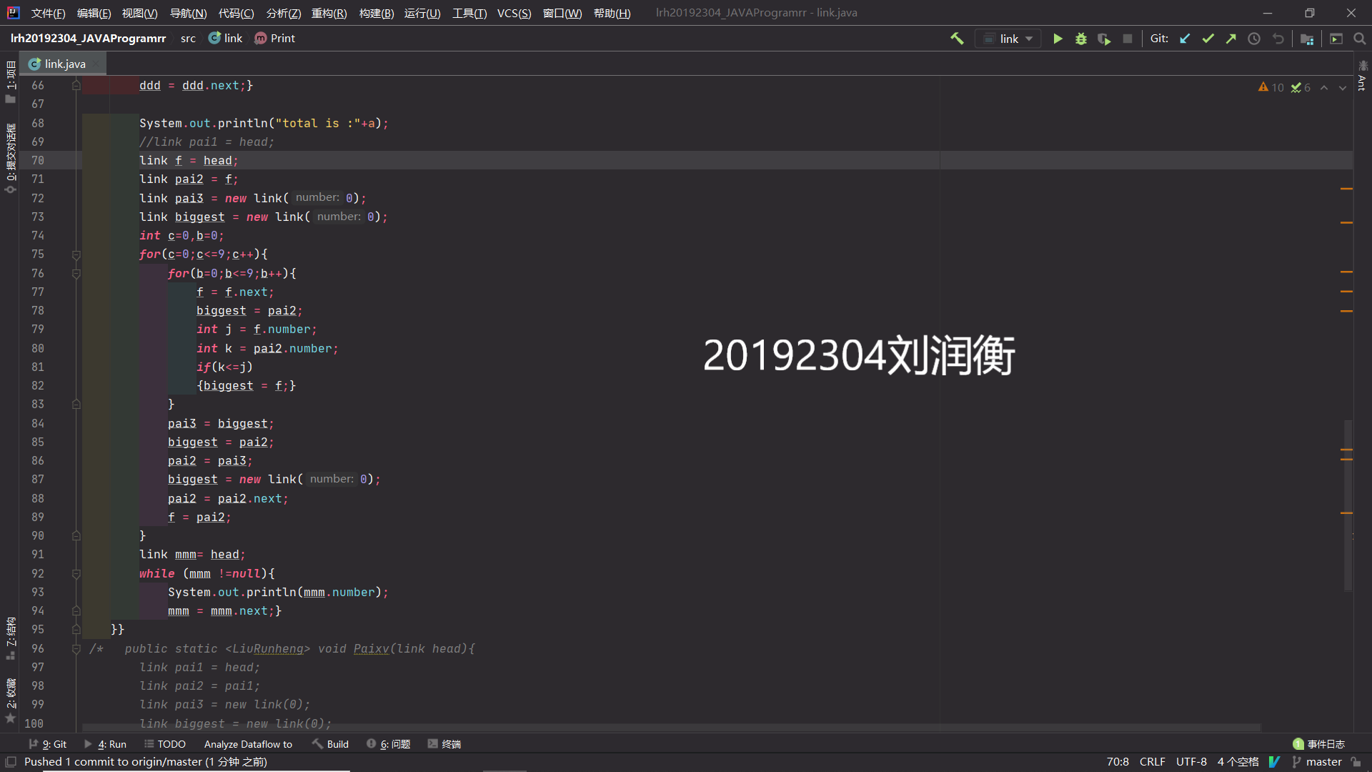Open the Build tool window at bottom

[x=330, y=744]
